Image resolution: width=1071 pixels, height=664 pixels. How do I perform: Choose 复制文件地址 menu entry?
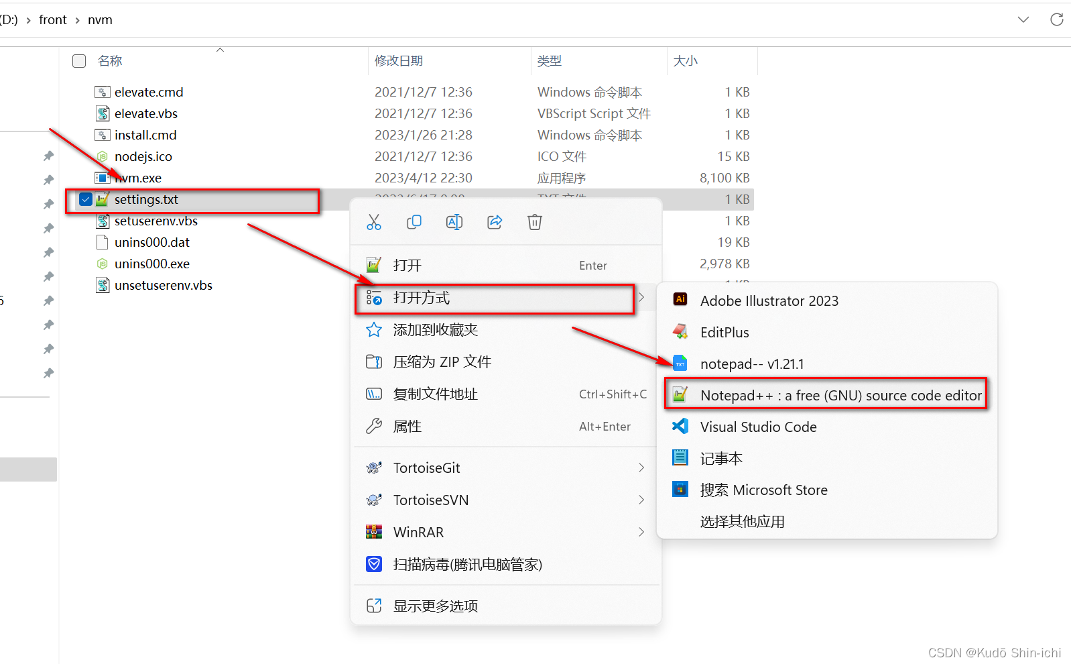pyautogui.click(x=506, y=394)
